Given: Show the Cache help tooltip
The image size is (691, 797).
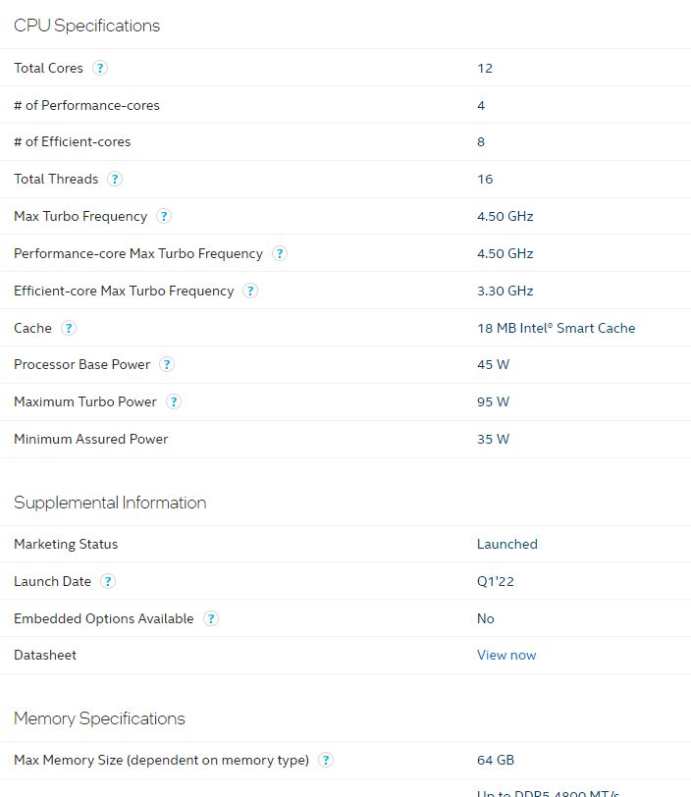Looking at the screenshot, I should (69, 328).
